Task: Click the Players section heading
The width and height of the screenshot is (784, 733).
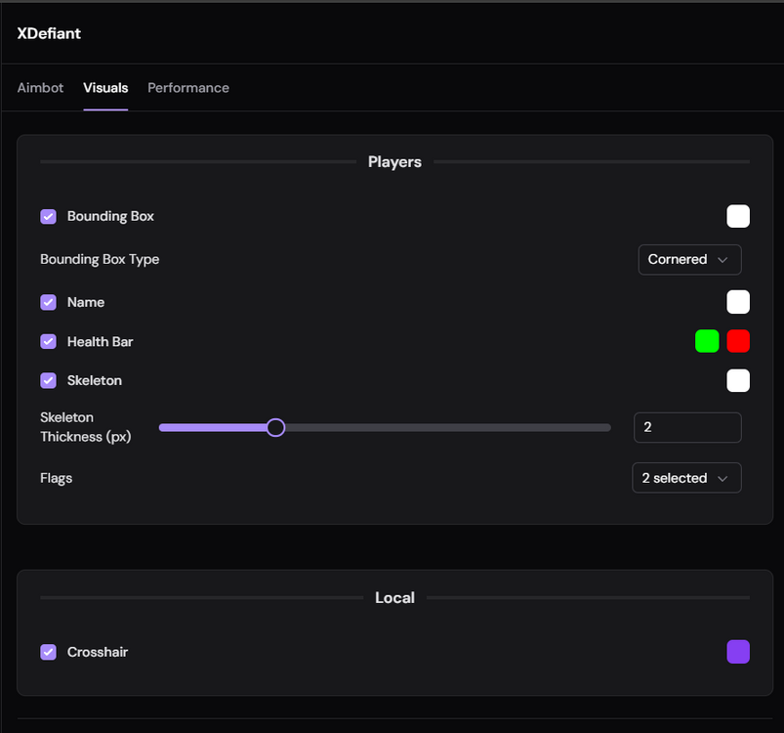Action: coord(395,161)
